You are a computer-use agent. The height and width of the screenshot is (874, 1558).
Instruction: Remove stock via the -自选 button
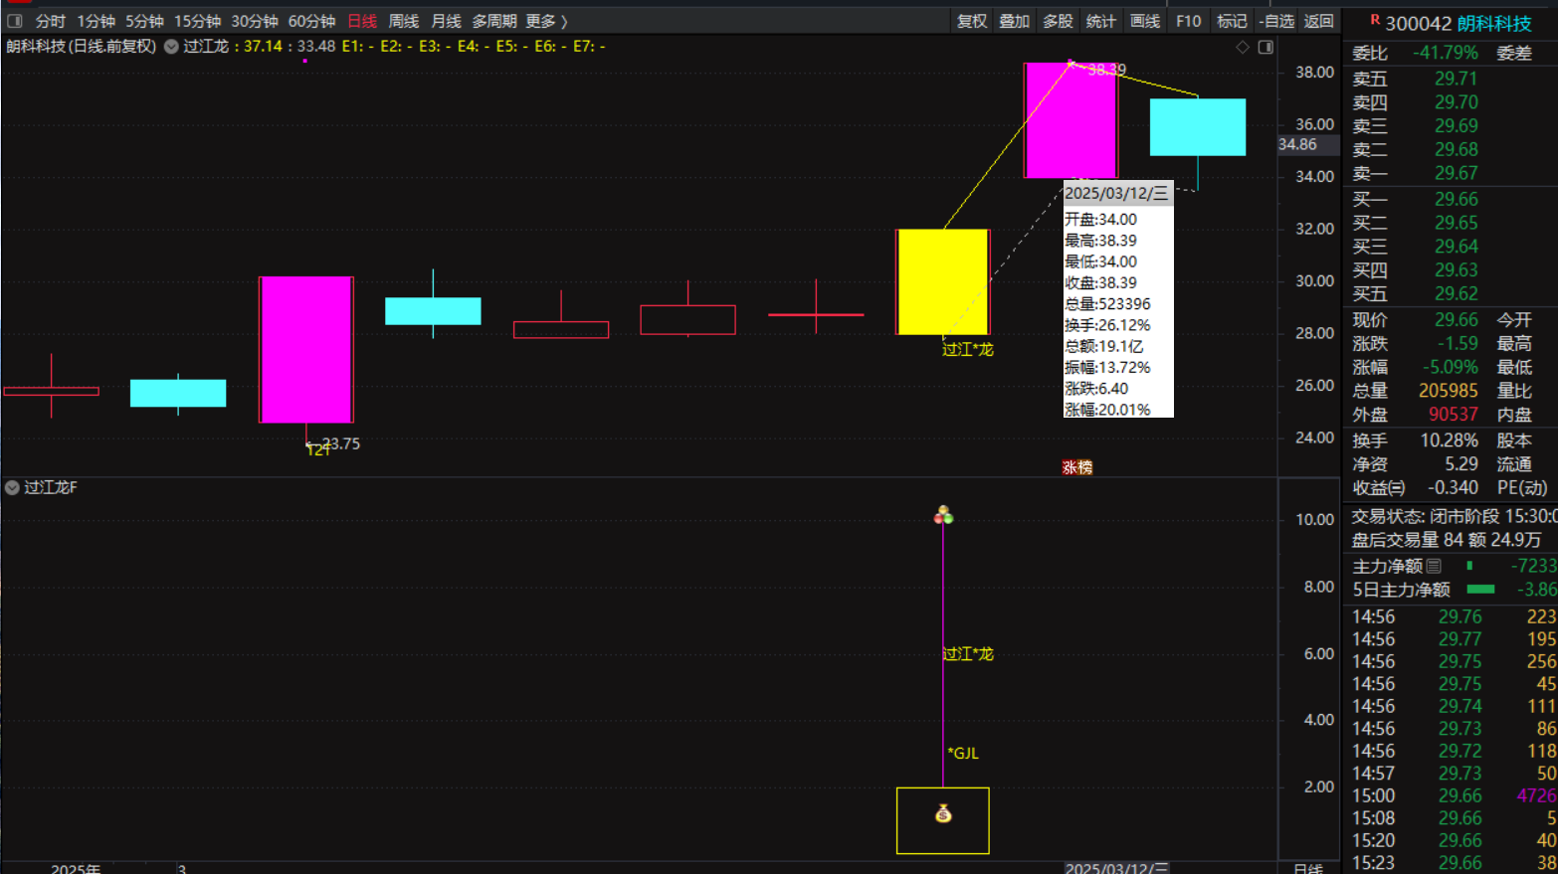1276,21
